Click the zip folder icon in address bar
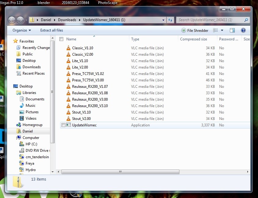Viewport: 258px width, 198px height. click(32, 20)
